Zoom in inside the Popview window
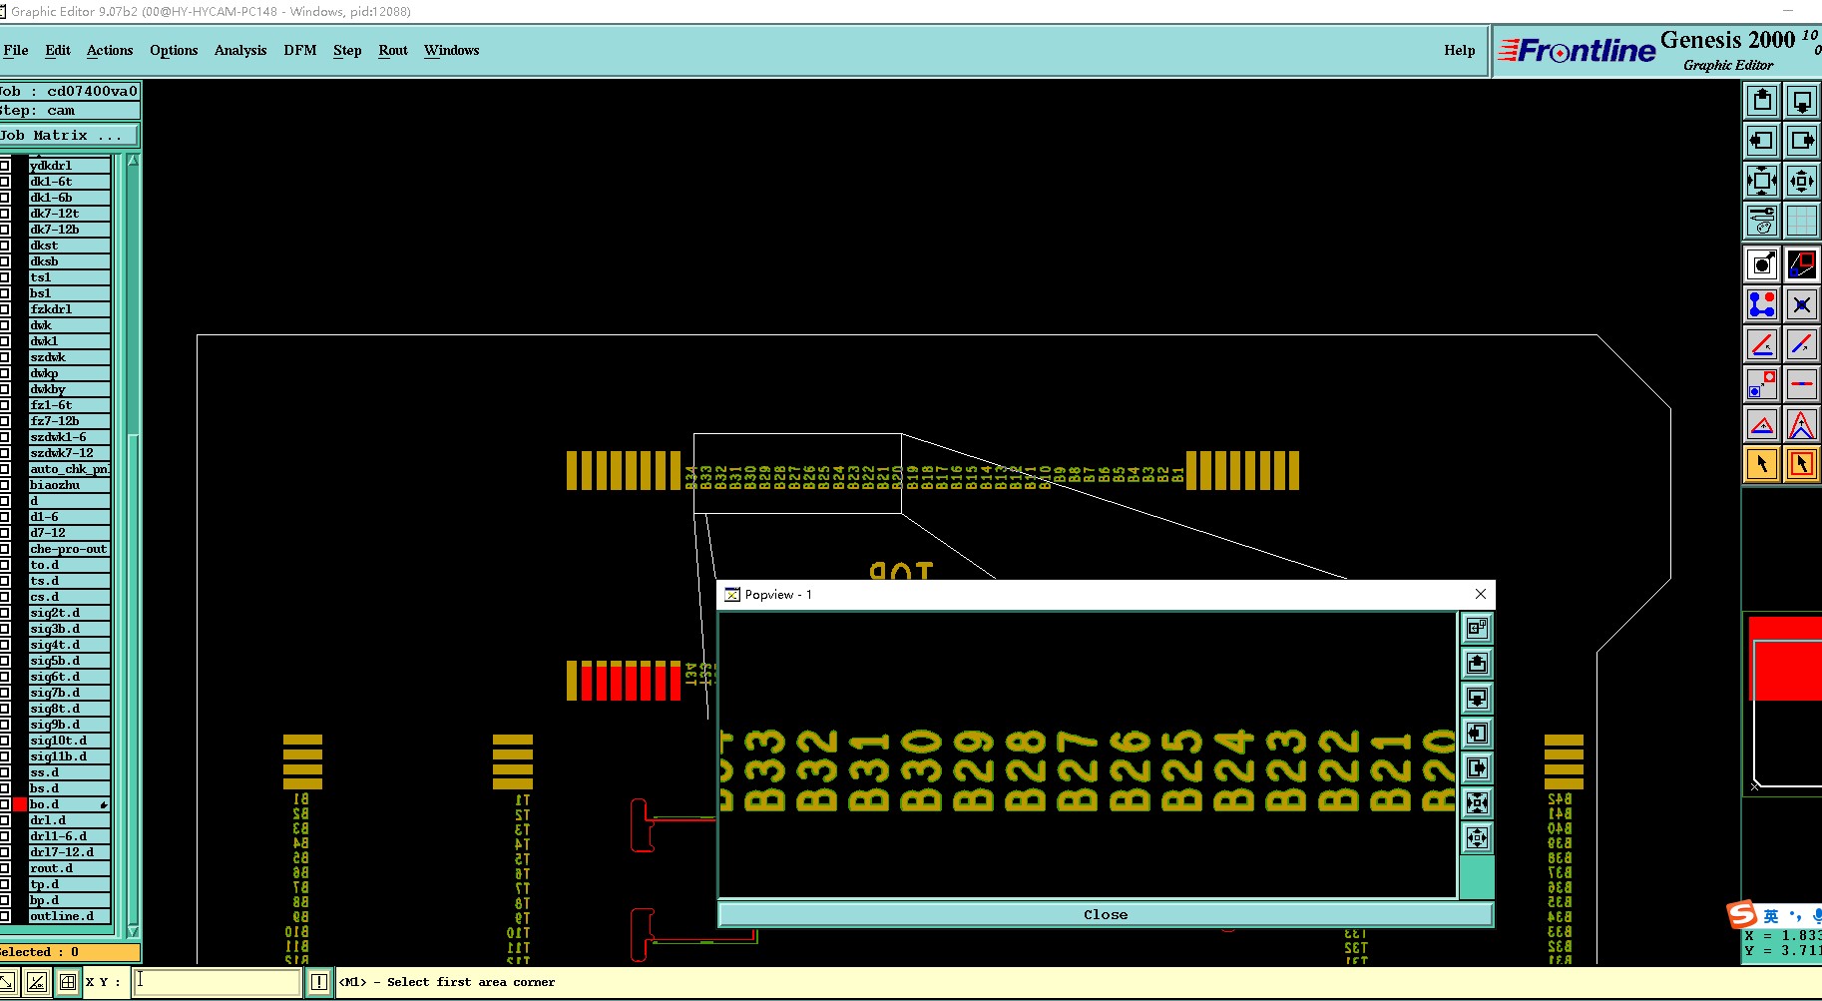 1477,802
